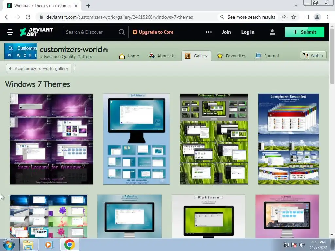The width and height of the screenshot is (335, 251).
Task: Go back with browser back arrow
Action: [7, 17]
